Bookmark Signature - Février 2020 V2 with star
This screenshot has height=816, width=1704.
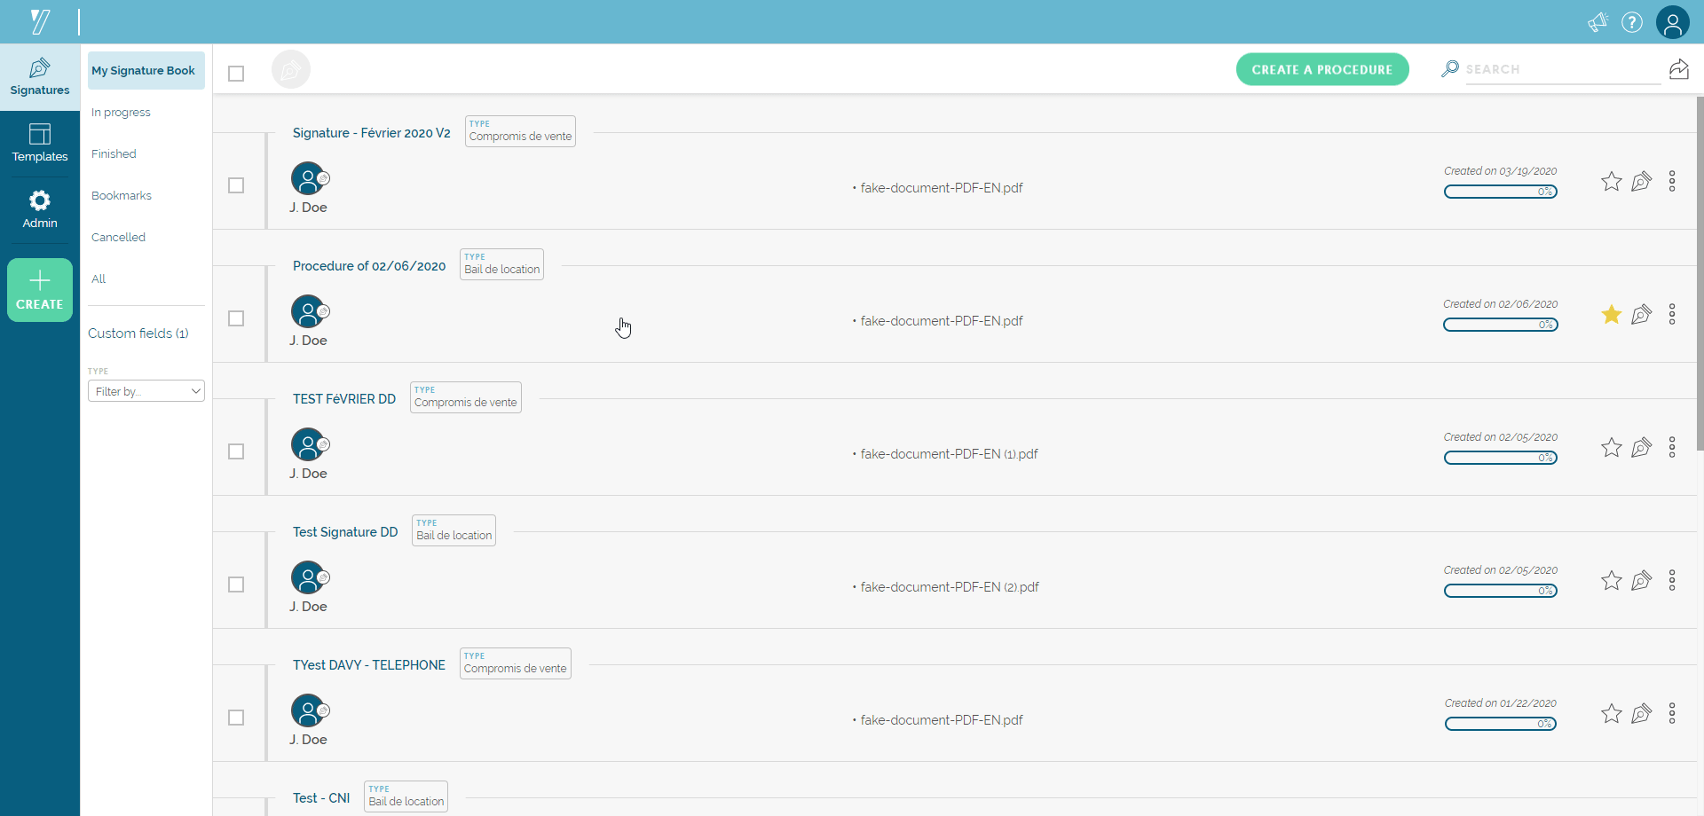pos(1612,182)
